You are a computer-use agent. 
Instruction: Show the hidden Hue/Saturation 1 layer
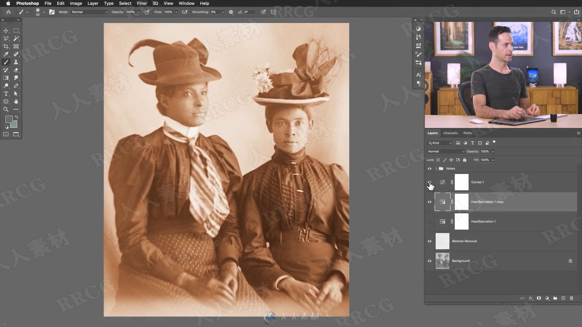click(x=430, y=221)
